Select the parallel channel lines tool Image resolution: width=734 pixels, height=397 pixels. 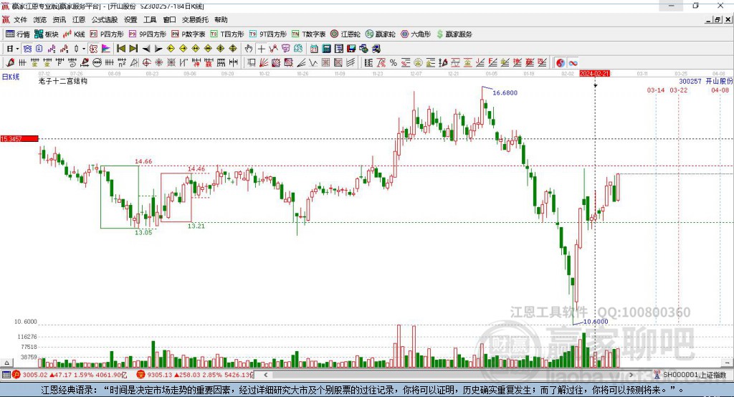[x=351, y=63]
